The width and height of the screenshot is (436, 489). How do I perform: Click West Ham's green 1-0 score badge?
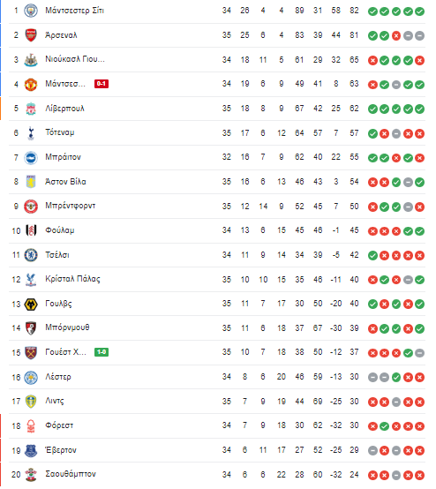tap(101, 352)
